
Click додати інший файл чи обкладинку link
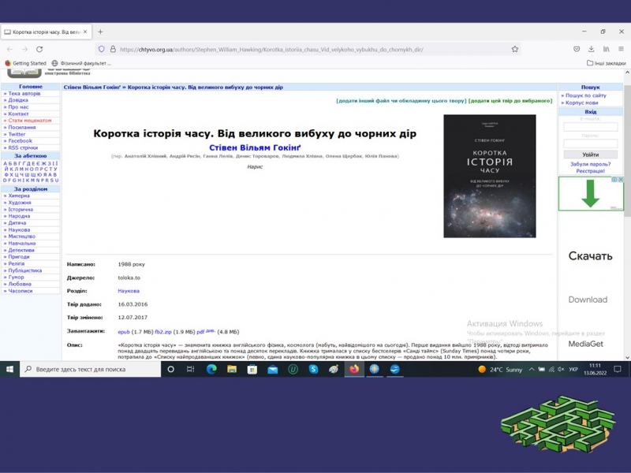(x=401, y=101)
